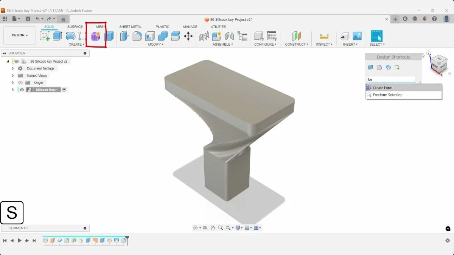
Task: Switch to the MANAGE tab
Action: click(190, 27)
